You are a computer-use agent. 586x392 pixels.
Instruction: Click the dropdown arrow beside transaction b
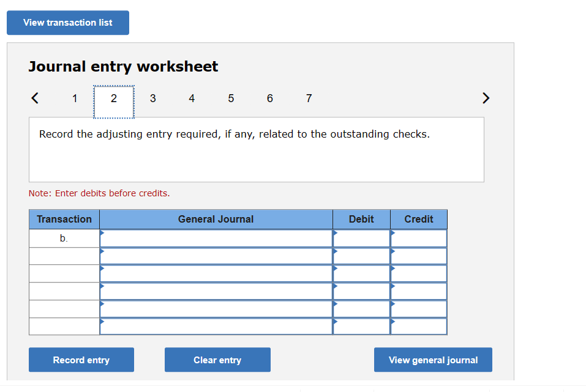[102, 232]
